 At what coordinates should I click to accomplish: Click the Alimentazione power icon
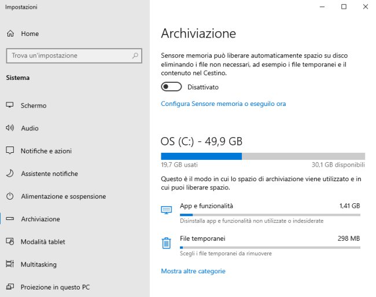[x=10, y=196]
